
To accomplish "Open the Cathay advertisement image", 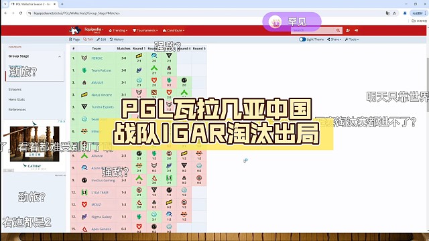I will point(34,144).
